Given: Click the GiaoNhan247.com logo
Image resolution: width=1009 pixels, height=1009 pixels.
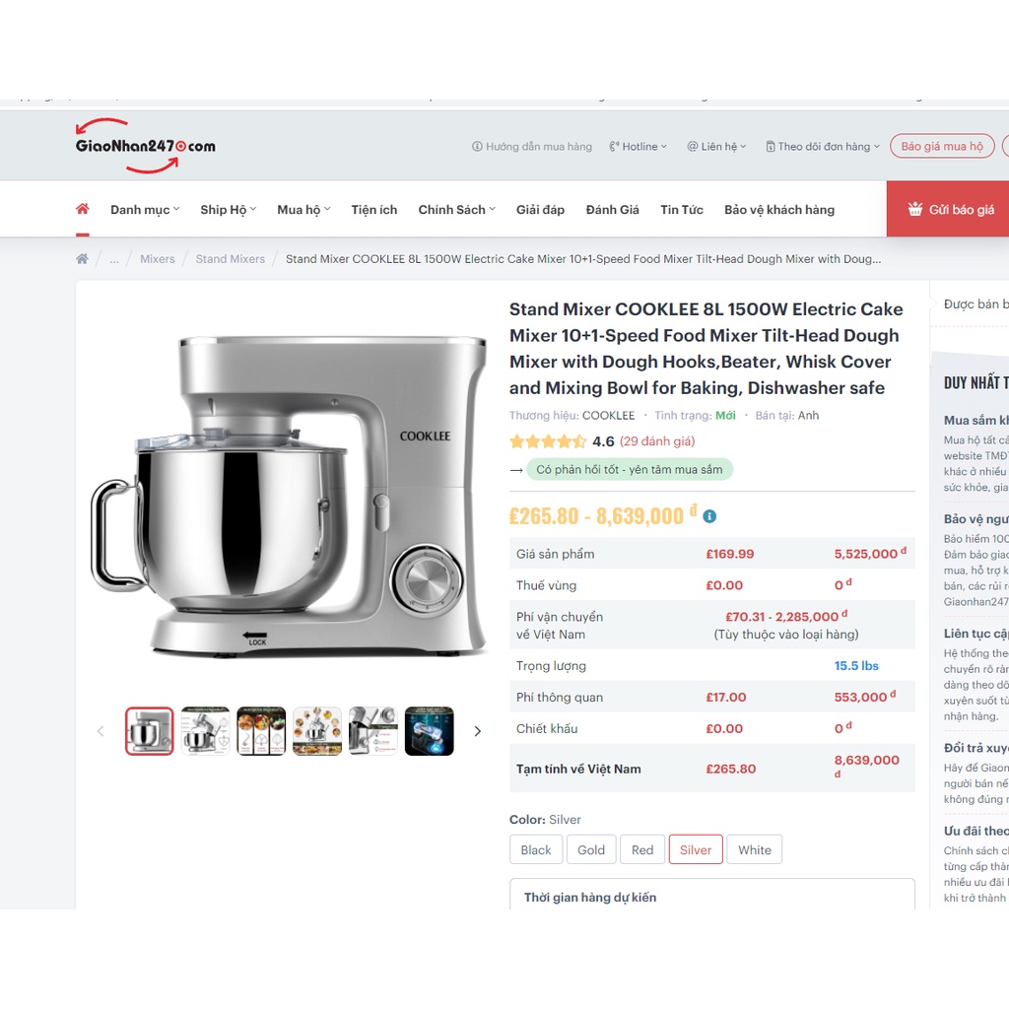Looking at the screenshot, I should [146, 146].
